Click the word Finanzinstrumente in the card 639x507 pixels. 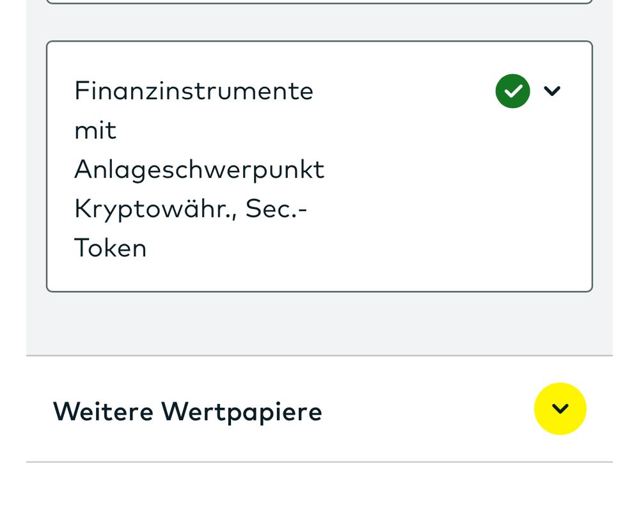[x=194, y=91]
